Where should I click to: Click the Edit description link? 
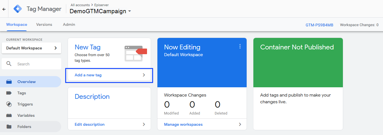(90, 124)
